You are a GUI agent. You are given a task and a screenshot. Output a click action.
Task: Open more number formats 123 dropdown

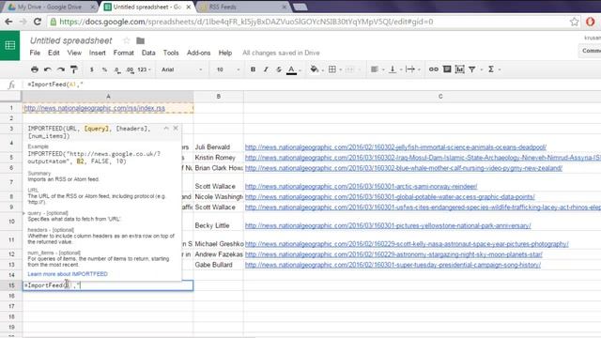coord(144,69)
